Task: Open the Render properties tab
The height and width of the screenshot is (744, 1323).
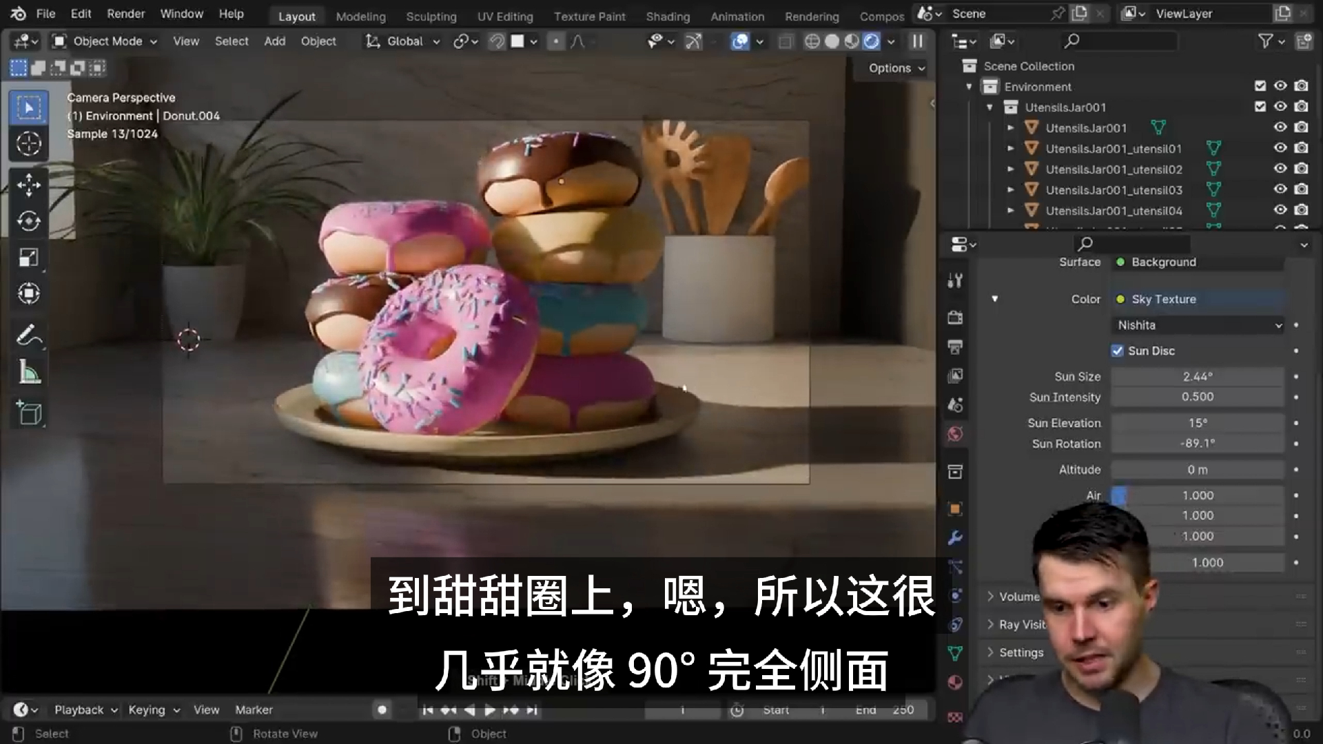Action: [955, 317]
